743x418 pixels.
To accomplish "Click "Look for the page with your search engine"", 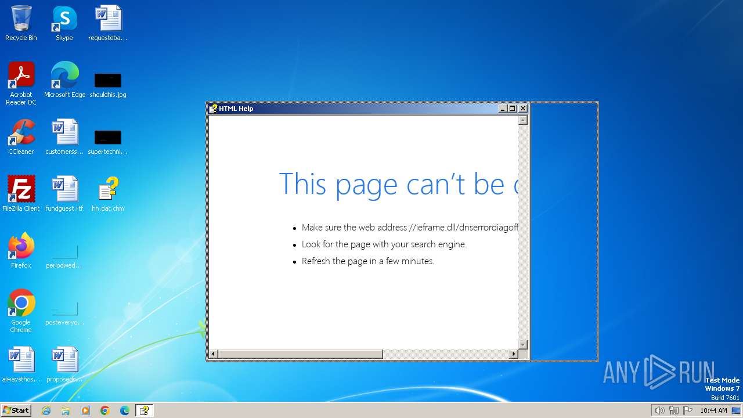I will (x=384, y=244).
